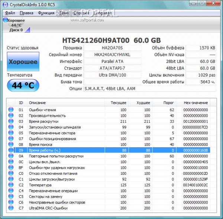The height and width of the screenshot is (219, 223).
Task: Click the Худшее column header
Action: (x=140, y=103)
